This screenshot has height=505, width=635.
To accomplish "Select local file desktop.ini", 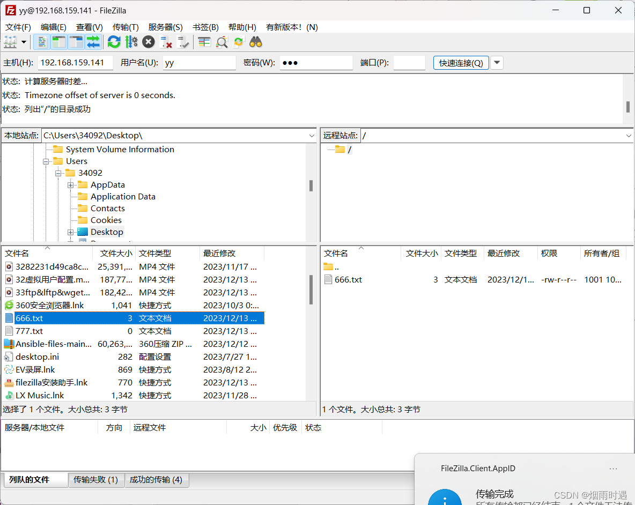I will click(x=134, y=357).
